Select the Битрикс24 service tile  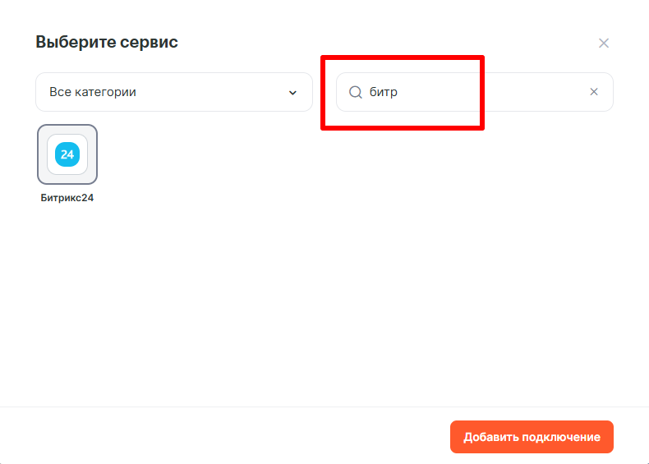click(x=67, y=154)
